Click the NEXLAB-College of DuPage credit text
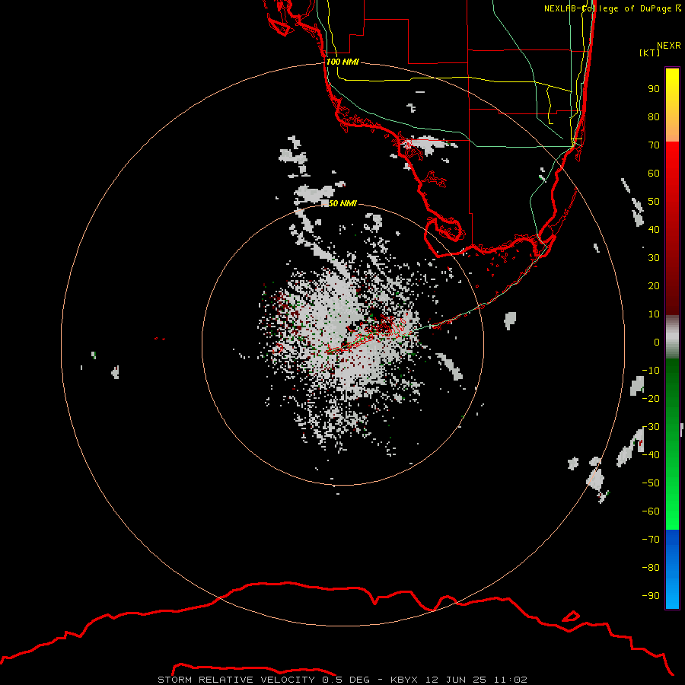685x685 pixels. coord(612,8)
